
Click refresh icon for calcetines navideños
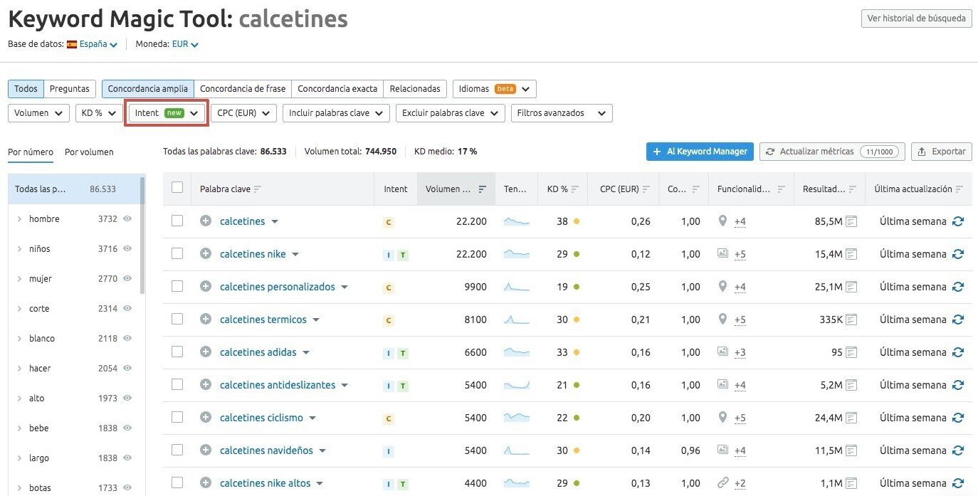point(957,450)
